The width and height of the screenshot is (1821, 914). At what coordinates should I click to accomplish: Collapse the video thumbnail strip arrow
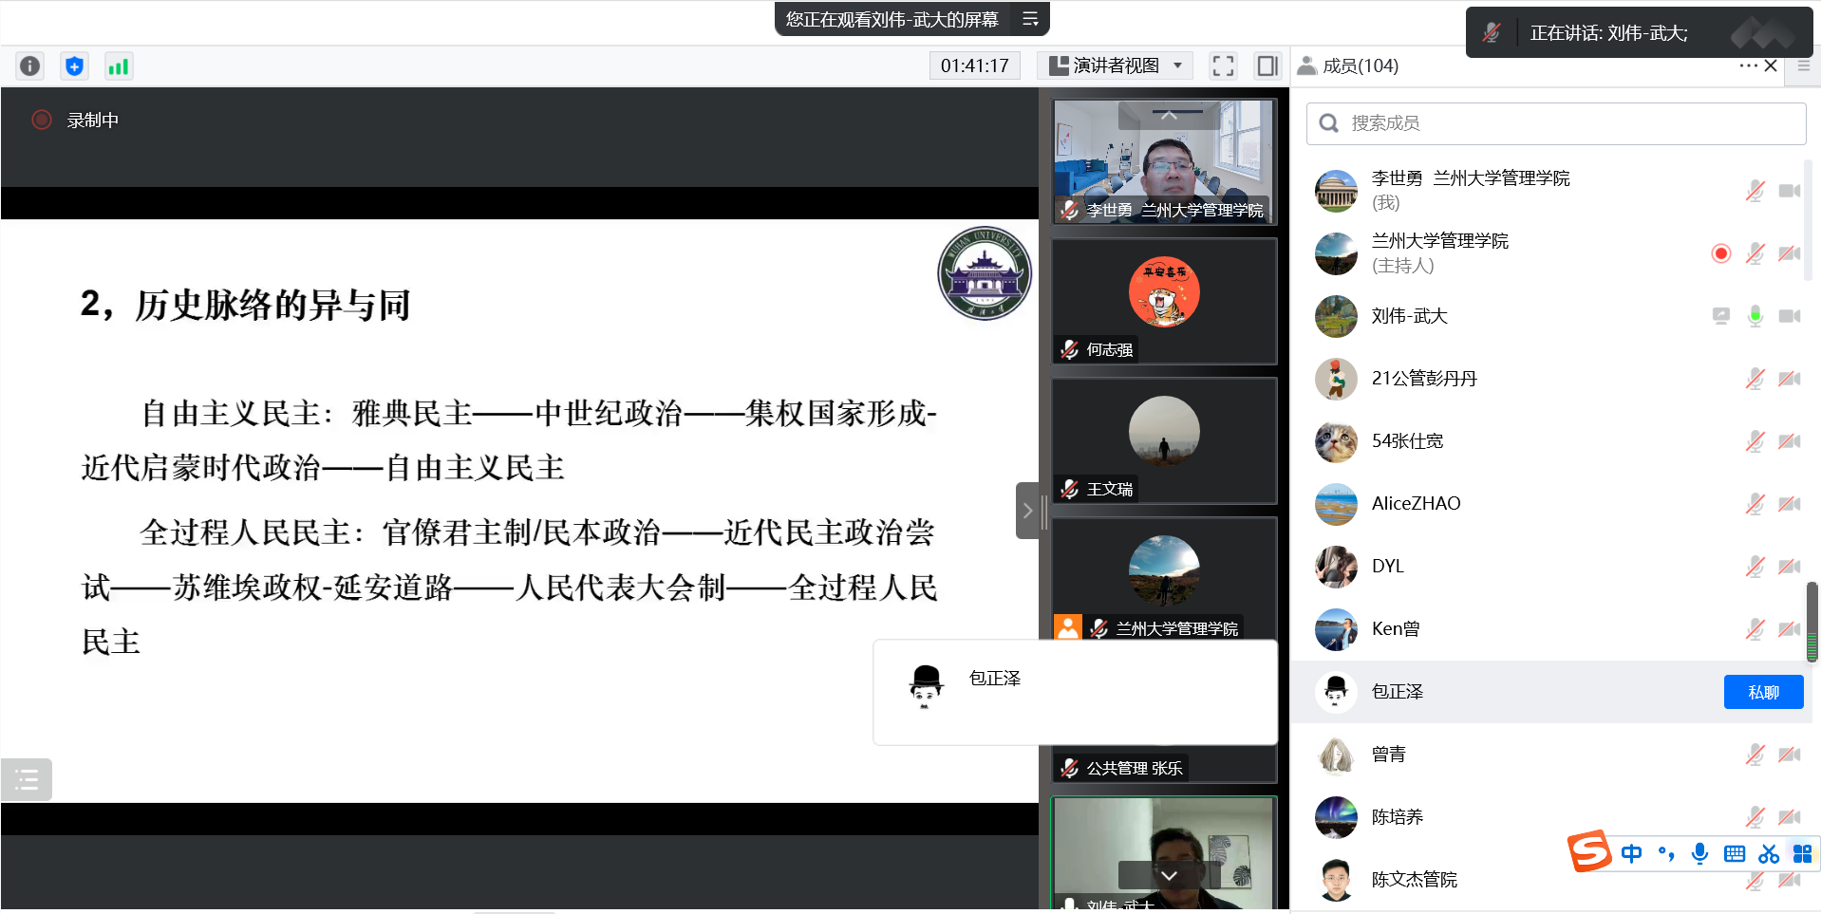pos(1027,511)
